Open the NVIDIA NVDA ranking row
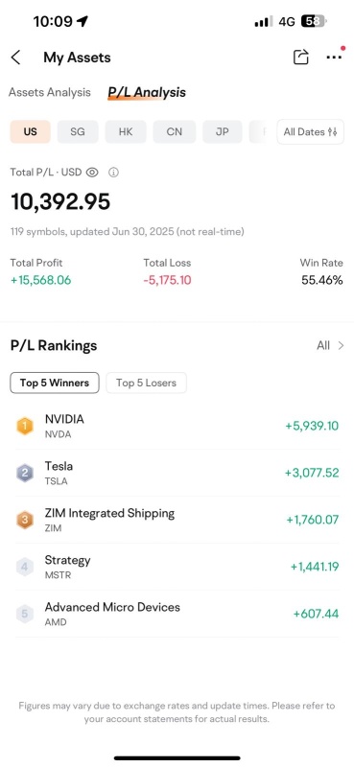 pyautogui.click(x=177, y=426)
